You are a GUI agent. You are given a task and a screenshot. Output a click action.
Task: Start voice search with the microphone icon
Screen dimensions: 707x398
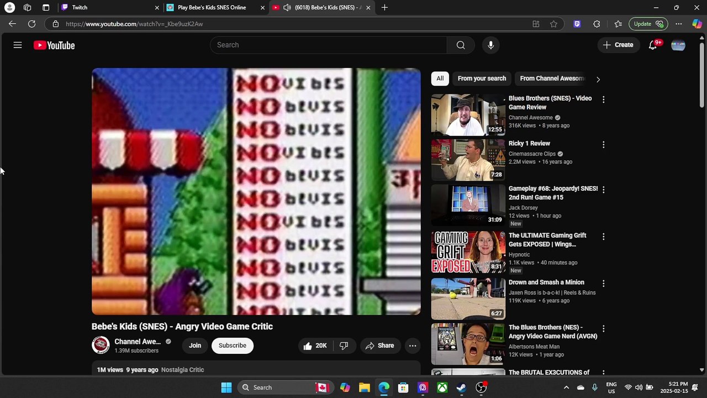pos(490,45)
